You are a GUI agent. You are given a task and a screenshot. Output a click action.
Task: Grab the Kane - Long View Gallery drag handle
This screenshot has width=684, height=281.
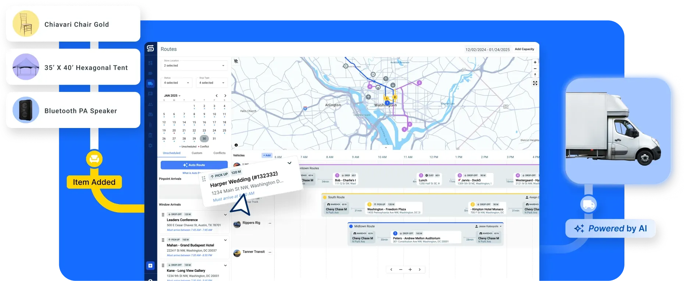(163, 265)
